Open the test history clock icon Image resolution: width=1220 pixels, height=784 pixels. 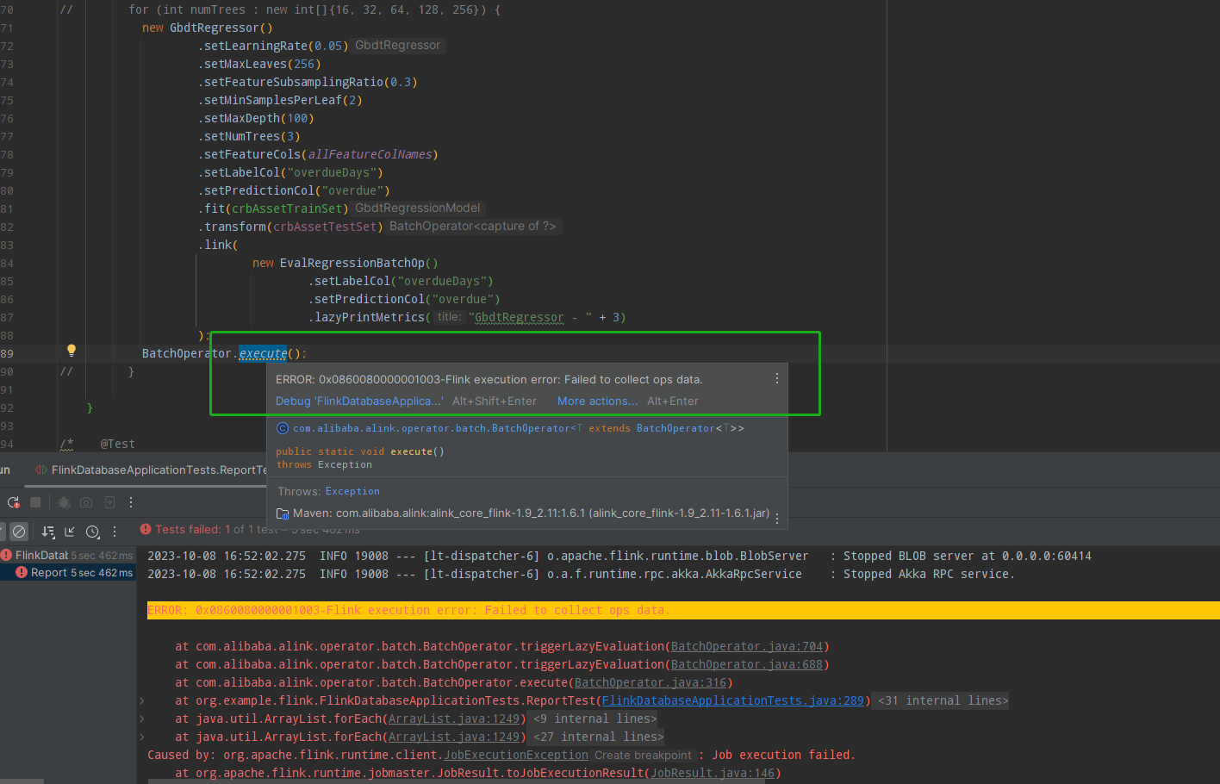tap(93, 532)
